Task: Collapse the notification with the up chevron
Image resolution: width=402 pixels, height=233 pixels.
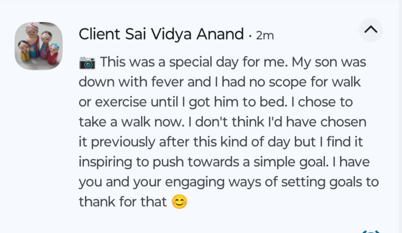Action: (370, 30)
